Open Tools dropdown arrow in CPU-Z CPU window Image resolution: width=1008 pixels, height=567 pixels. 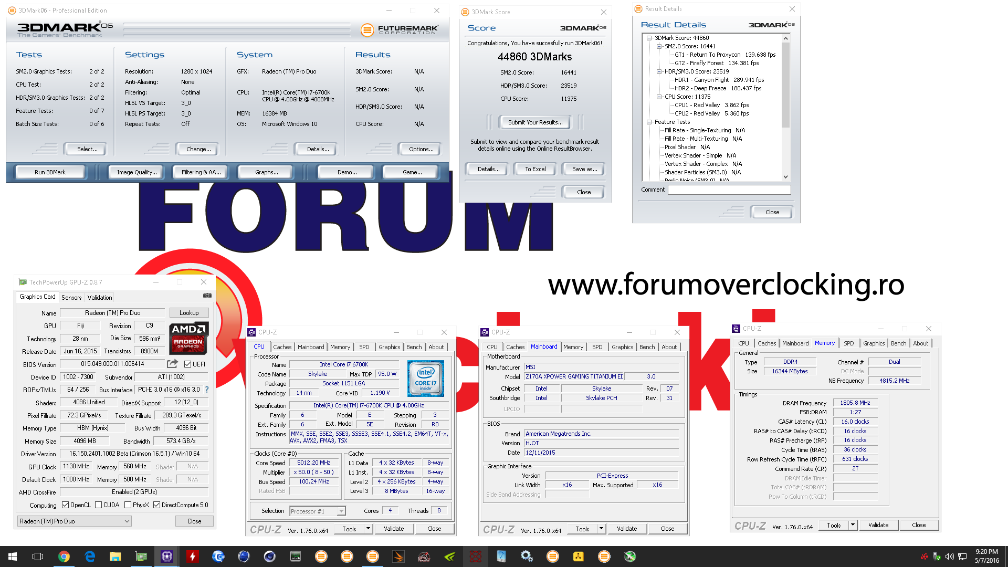point(368,529)
